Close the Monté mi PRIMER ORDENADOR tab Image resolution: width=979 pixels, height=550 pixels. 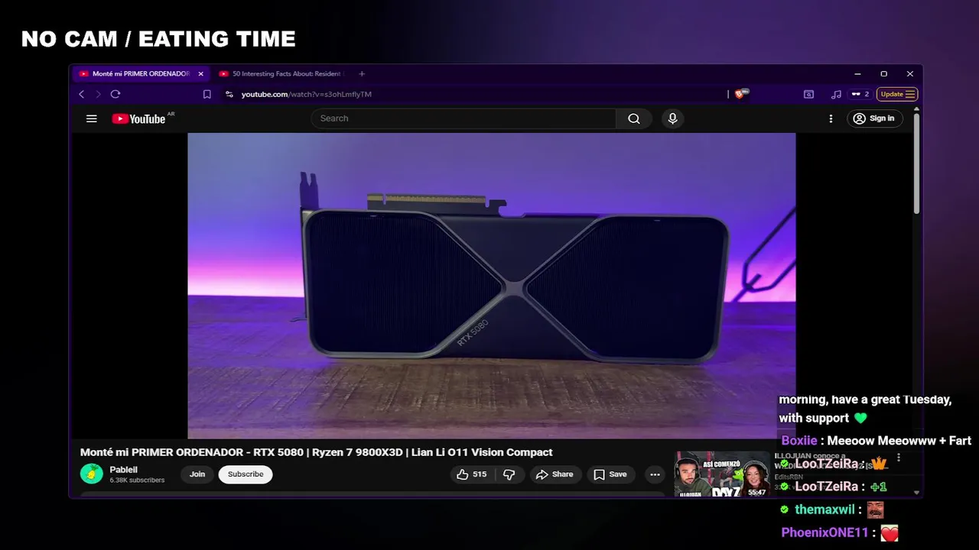click(201, 74)
